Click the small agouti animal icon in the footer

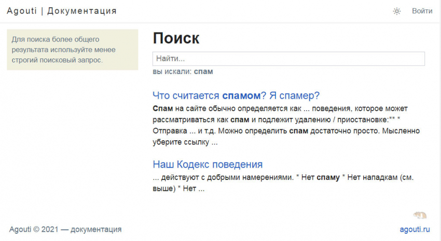(x=420, y=215)
